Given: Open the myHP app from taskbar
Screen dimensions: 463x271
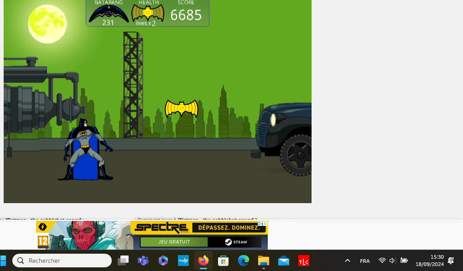Looking at the screenshot, I should (x=183, y=261).
